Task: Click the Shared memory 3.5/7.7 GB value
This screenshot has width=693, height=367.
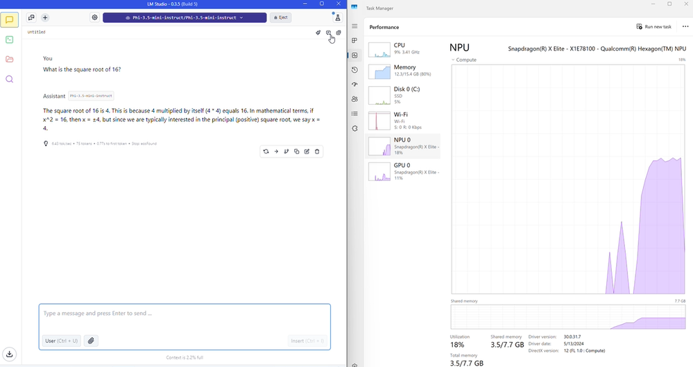Action: pyautogui.click(x=507, y=345)
